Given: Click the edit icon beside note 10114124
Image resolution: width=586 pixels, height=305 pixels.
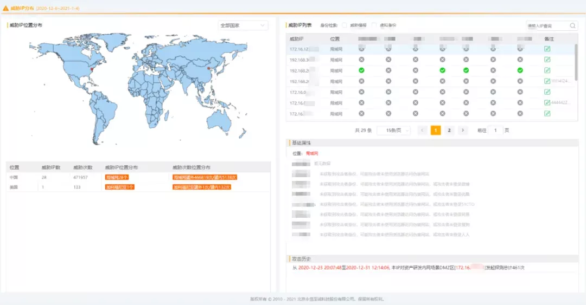Looking at the screenshot, I should tap(547, 81).
